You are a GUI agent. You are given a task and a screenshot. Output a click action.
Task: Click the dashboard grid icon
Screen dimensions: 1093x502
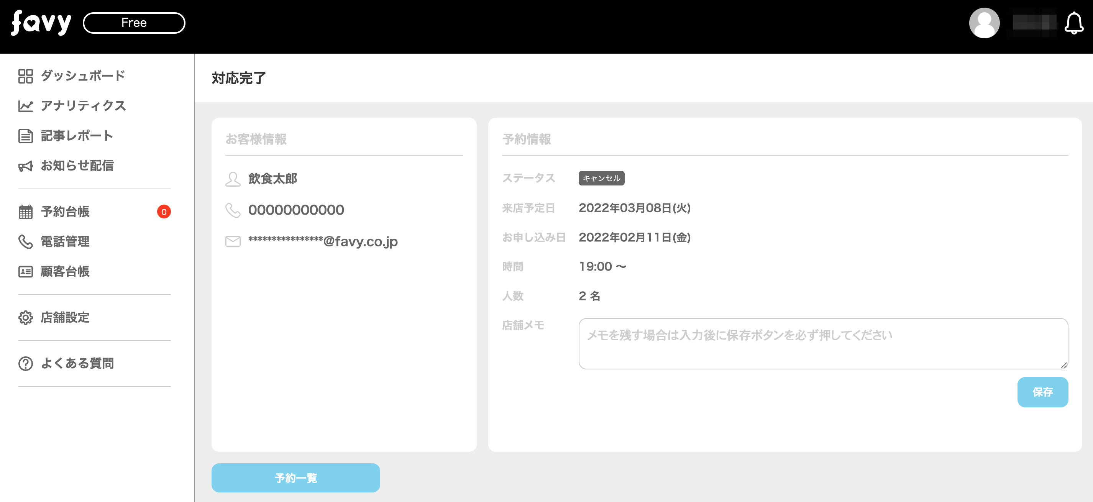(x=25, y=76)
